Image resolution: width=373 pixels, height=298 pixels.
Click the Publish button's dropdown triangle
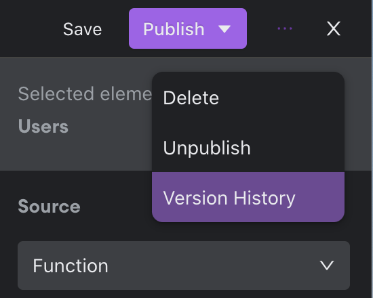click(x=224, y=29)
